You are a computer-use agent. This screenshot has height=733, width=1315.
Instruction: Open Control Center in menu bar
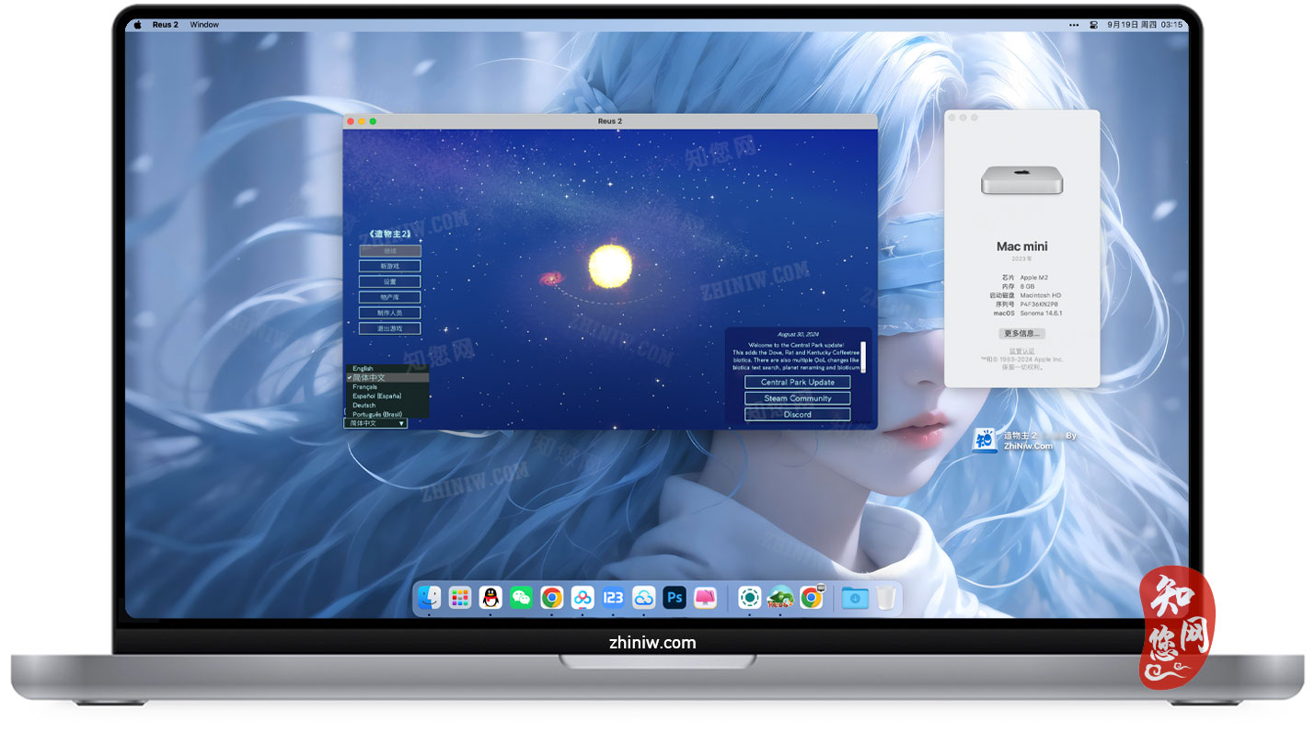pos(1094,25)
